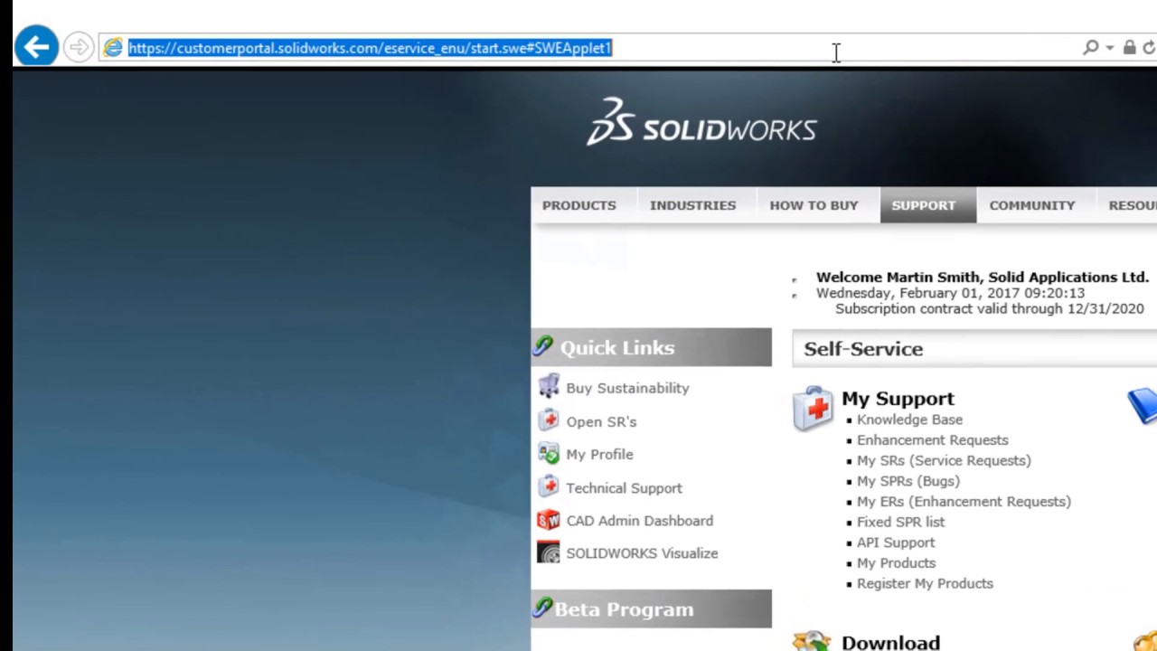The height and width of the screenshot is (651, 1157).
Task: Click the My Profile icon
Action: coord(549,453)
